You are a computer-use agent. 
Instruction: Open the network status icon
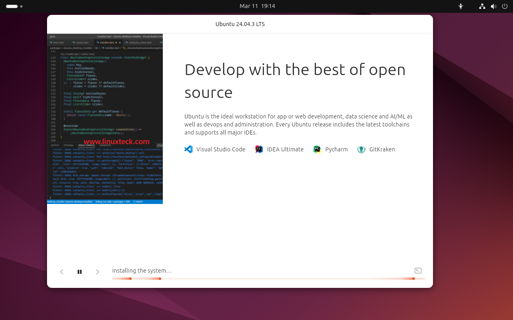point(482,6)
